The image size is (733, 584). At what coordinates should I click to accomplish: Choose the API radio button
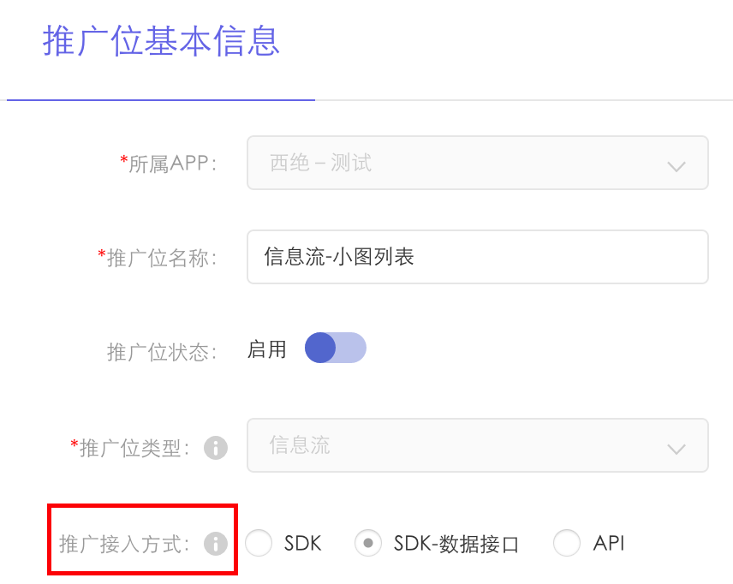[x=567, y=543]
